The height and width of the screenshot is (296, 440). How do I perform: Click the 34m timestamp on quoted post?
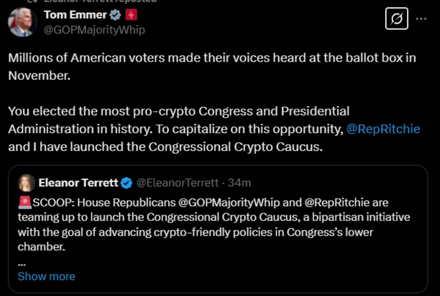(x=240, y=182)
